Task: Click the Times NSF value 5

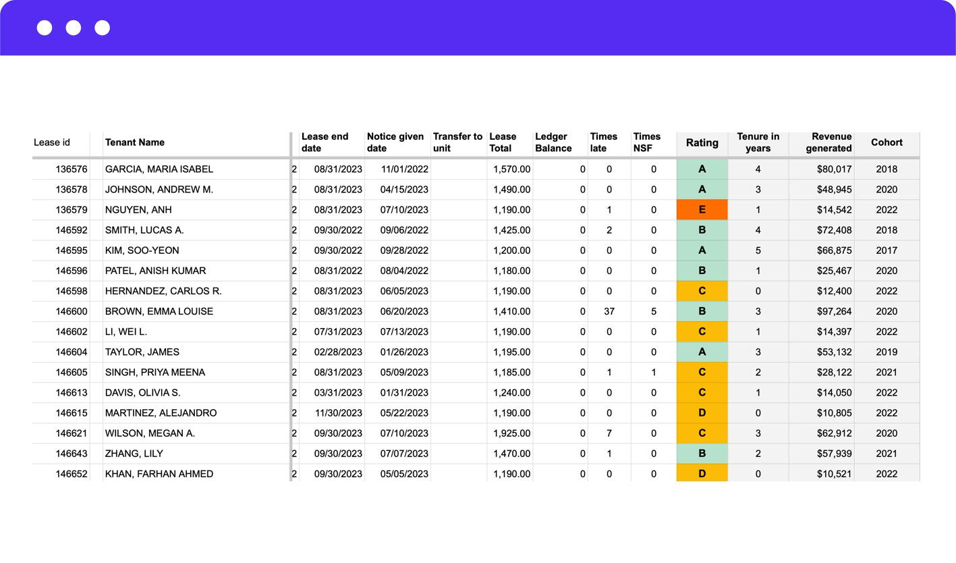Action: click(653, 311)
